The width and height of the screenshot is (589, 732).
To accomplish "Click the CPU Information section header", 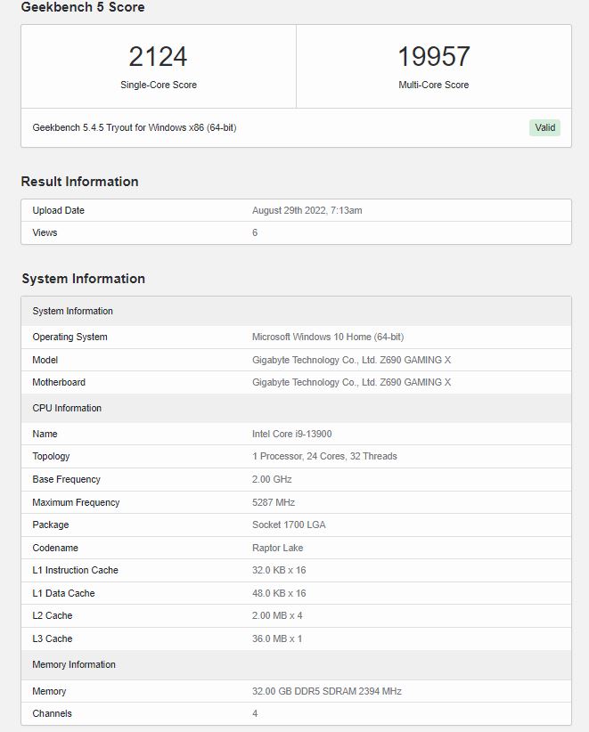I will point(296,408).
